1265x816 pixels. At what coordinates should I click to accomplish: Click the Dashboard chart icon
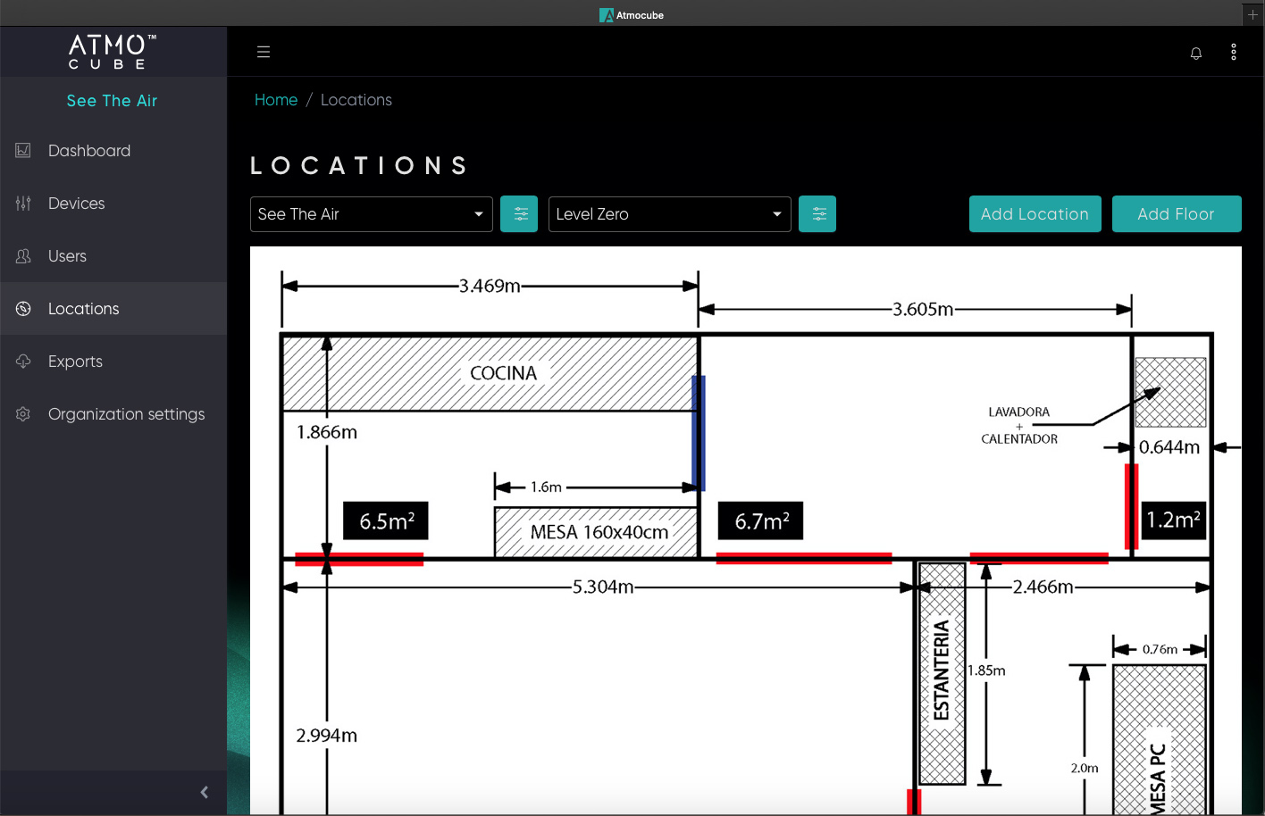[x=23, y=151]
